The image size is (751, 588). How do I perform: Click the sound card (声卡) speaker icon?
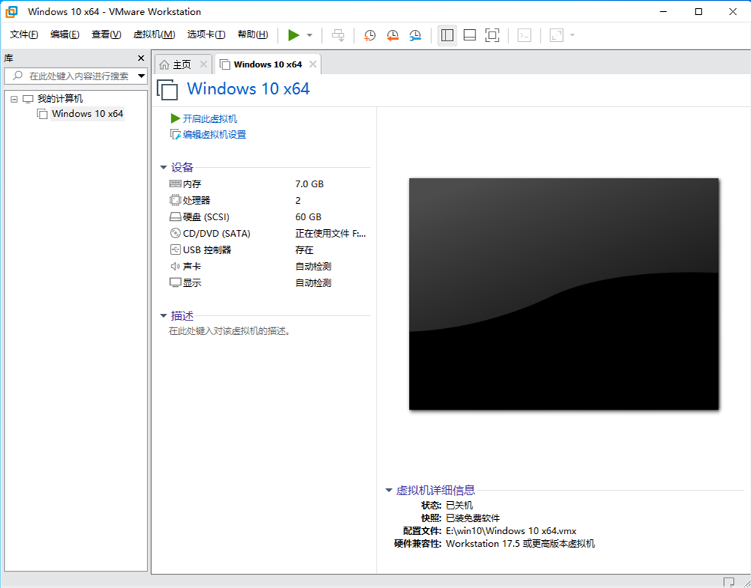click(x=174, y=266)
